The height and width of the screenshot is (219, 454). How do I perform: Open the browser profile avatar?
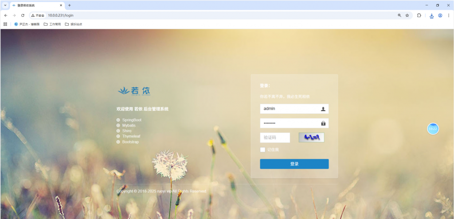(440, 15)
